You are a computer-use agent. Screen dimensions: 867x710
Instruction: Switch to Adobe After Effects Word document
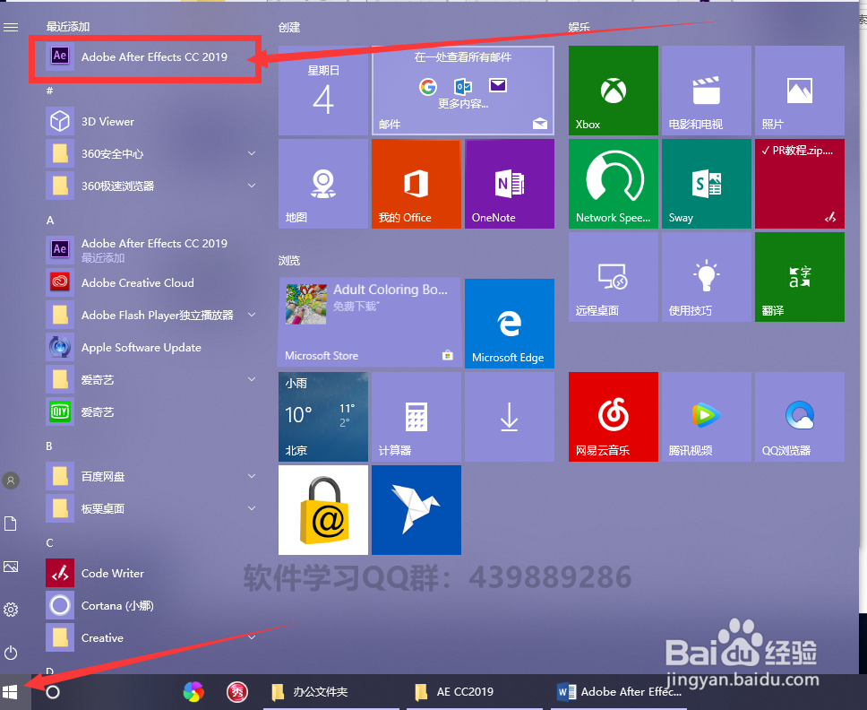pyautogui.click(x=619, y=692)
